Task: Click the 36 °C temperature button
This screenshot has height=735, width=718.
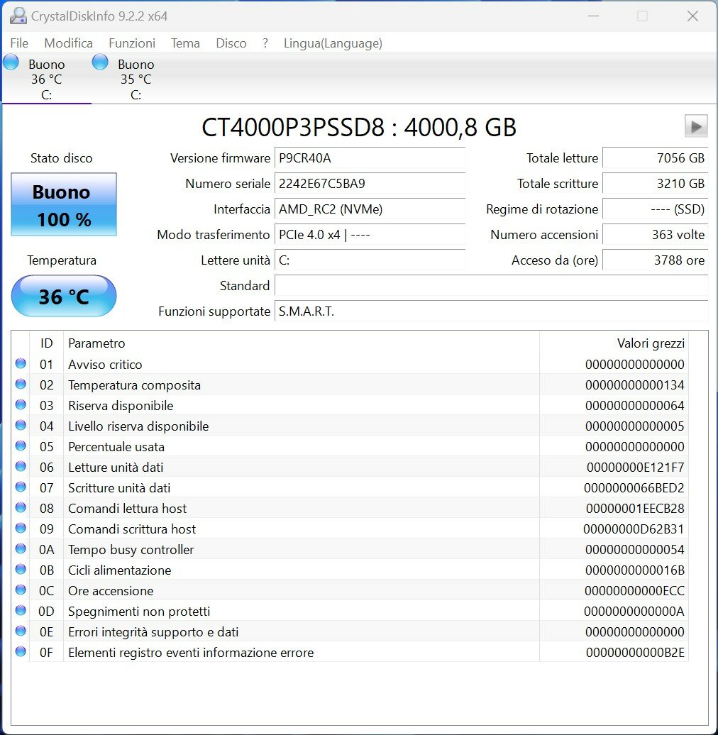Action: tap(64, 296)
